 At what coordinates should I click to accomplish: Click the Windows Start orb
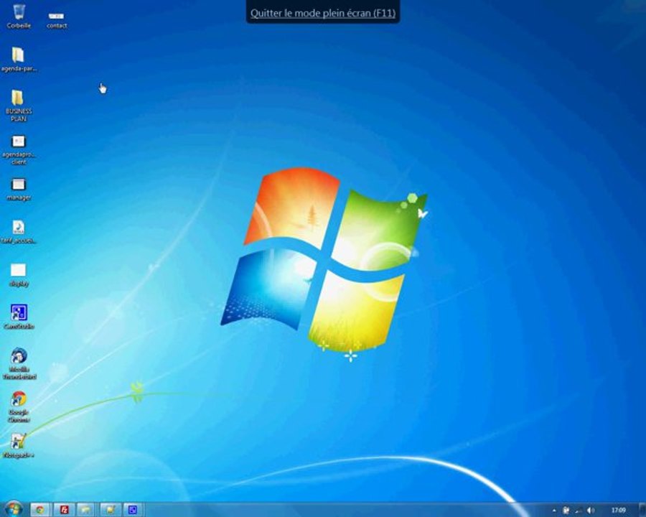[x=13, y=509]
